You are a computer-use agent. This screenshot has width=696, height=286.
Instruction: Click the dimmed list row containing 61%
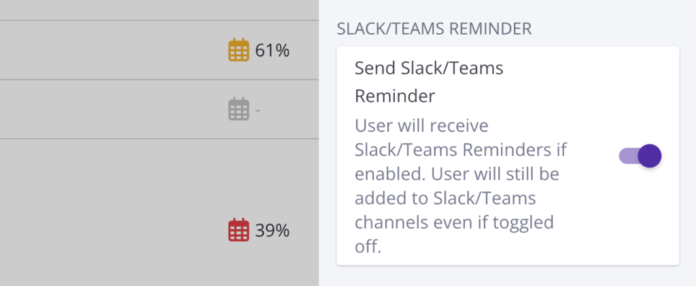[x=102, y=50]
